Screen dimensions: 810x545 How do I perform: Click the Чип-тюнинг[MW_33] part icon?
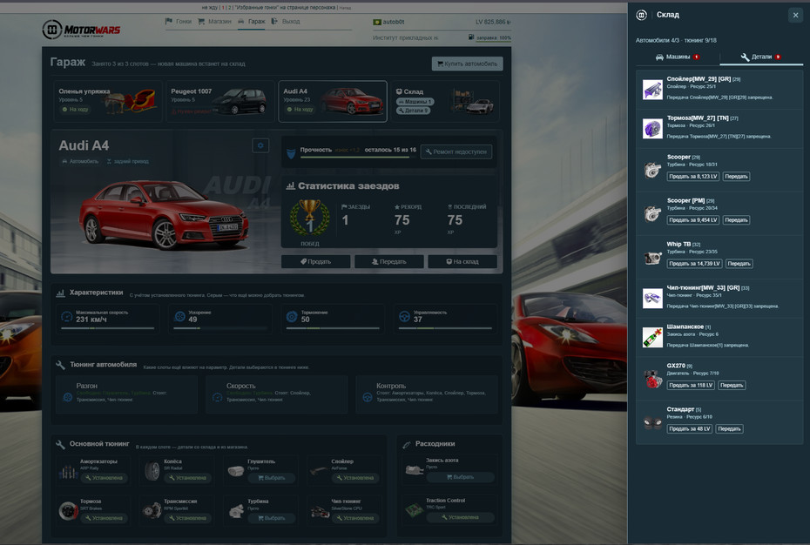(x=652, y=298)
